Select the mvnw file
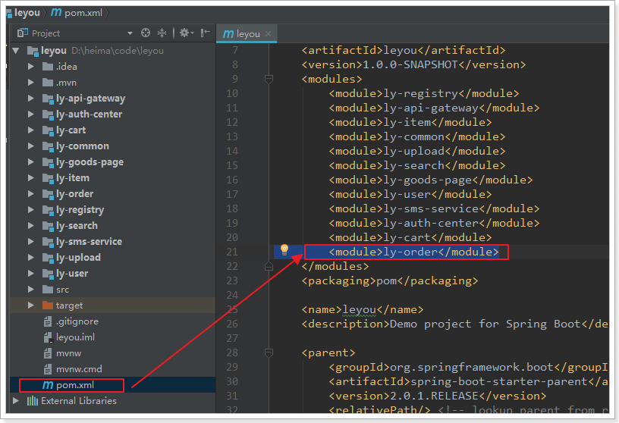Screen dimensions: 619x423 (x=68, y=353)
